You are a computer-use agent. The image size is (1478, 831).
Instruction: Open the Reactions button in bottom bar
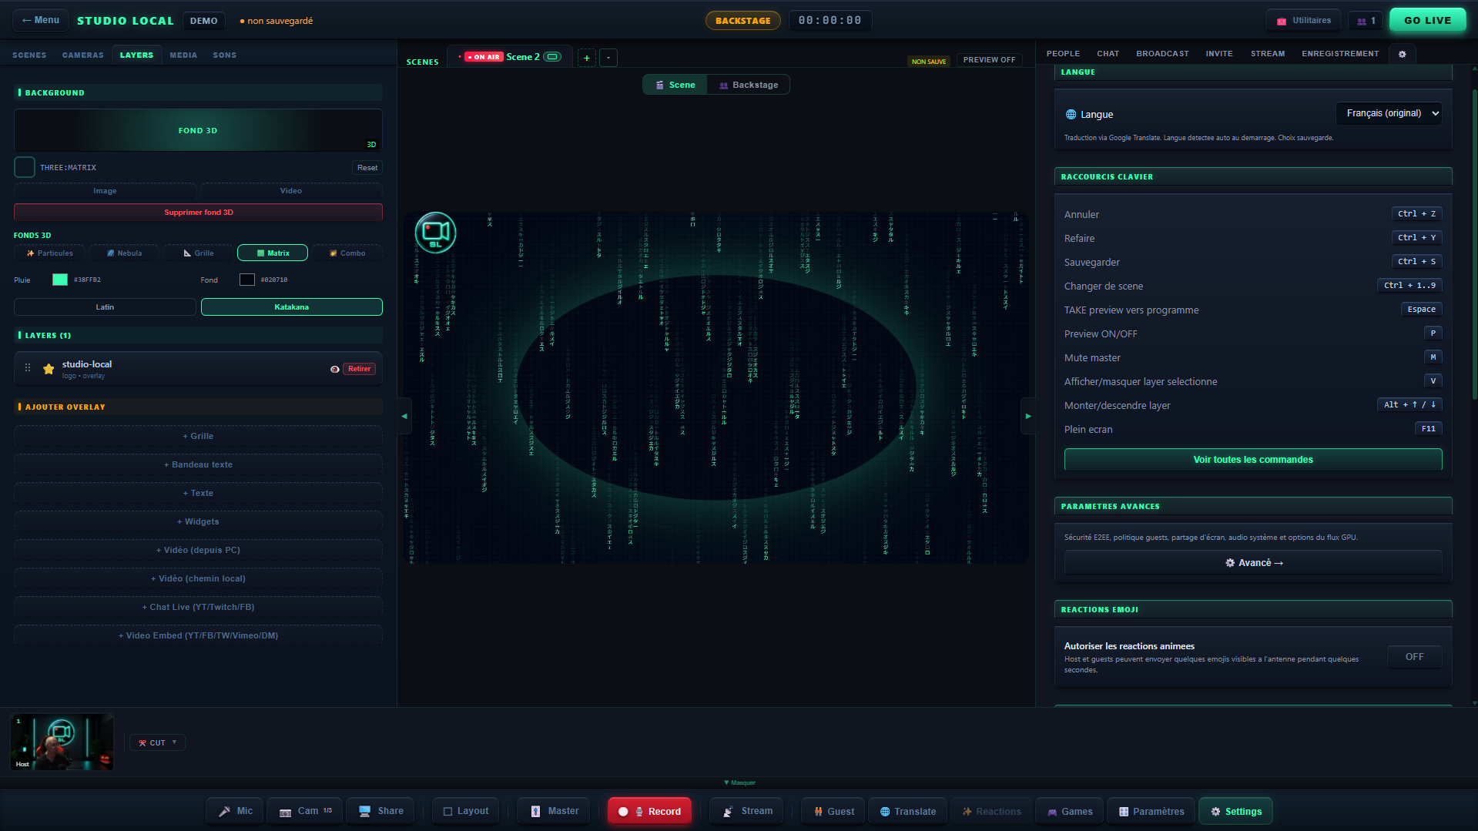pyautogui.click(x=991, y=811)
